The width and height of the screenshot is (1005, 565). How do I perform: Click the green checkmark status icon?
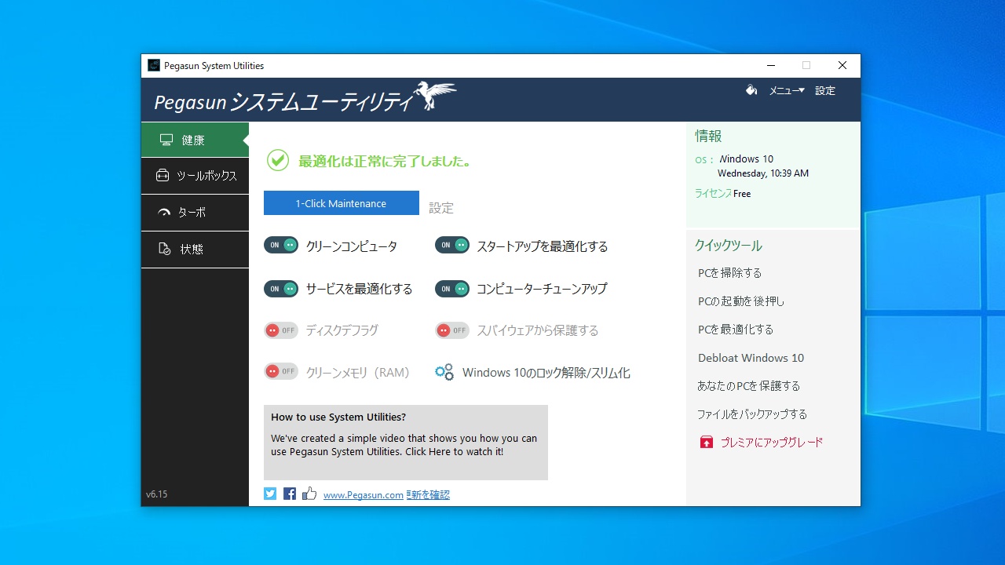pyautogui.click(x=278, y=160)
